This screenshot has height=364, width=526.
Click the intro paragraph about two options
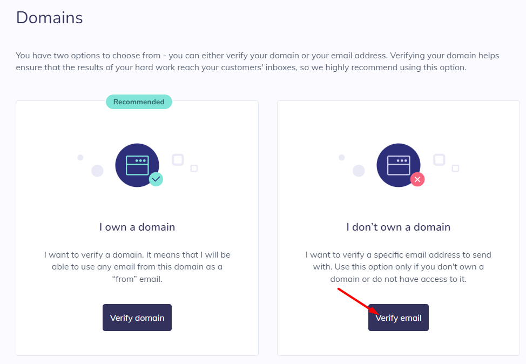coord(257,62)
